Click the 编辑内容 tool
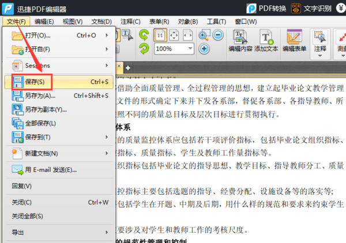 240,41
